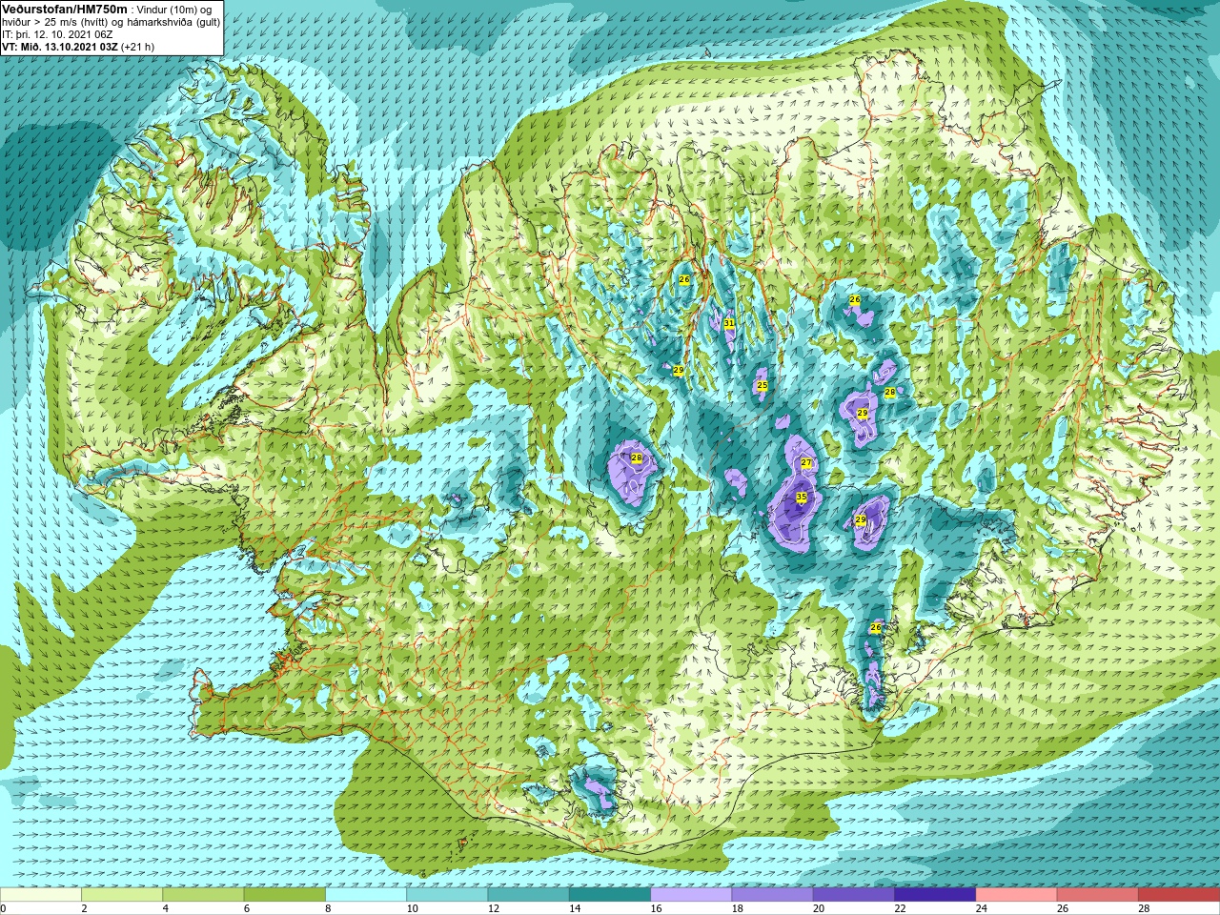
Task: Click the '6' tick label on the scale
Action: [247, 908]
